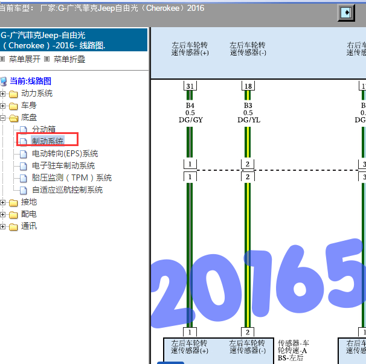Select the 底盘 folder label
Screen dimensions: 366x364
[29, 117]
